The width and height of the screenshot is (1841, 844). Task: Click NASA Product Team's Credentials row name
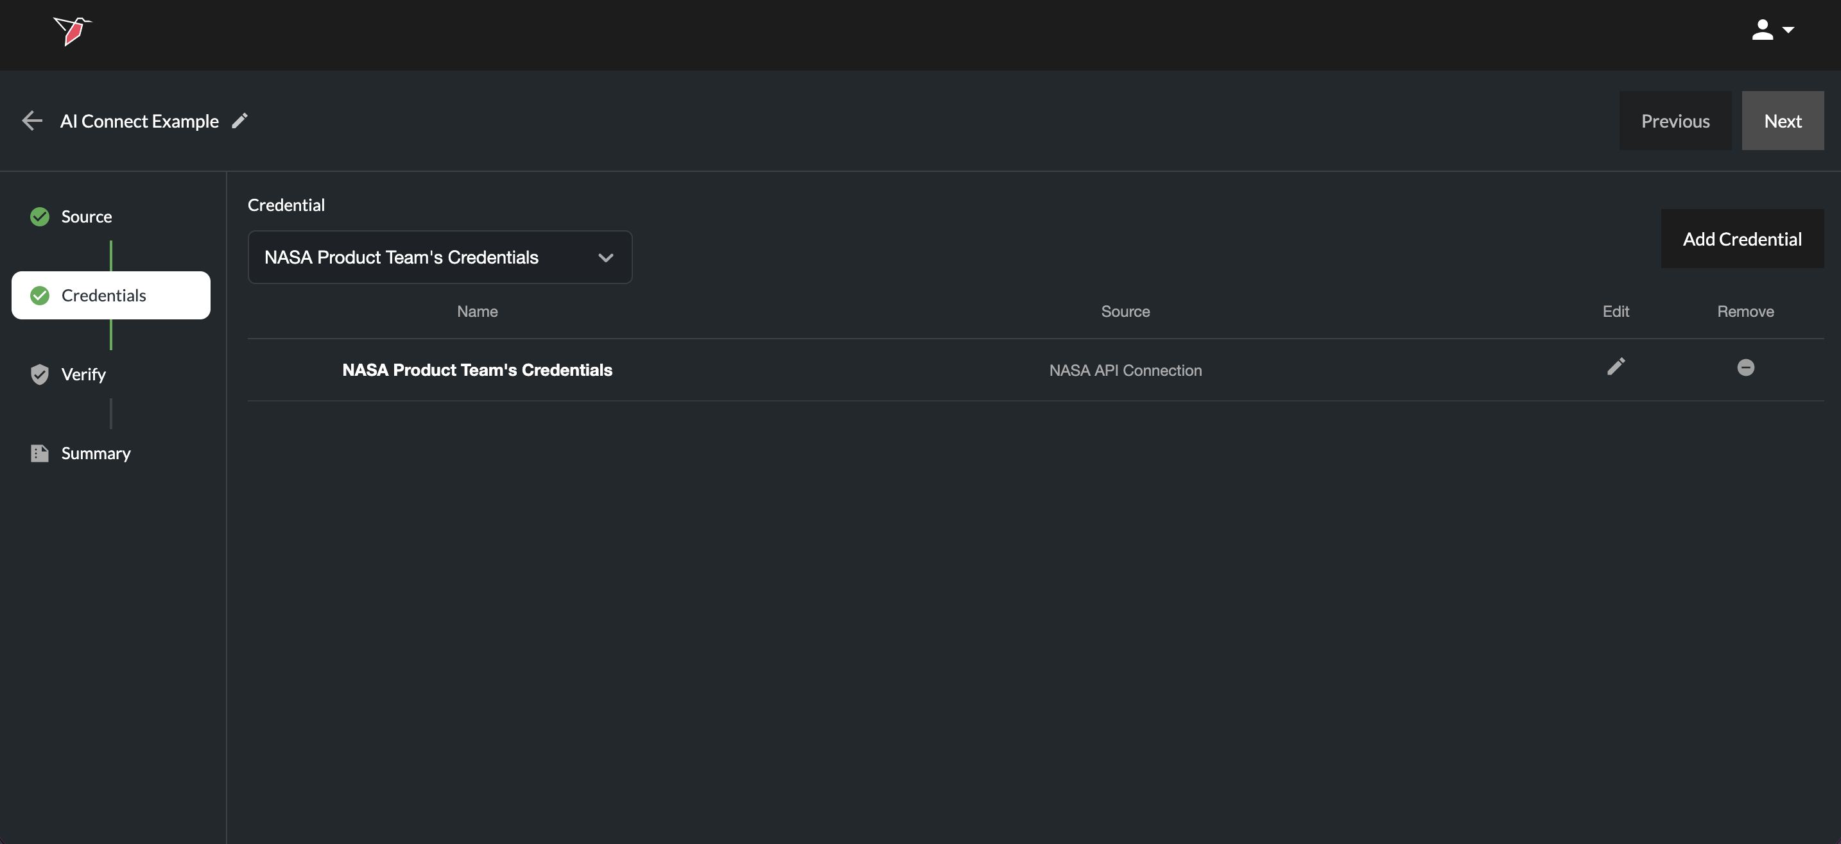[477, 370]
